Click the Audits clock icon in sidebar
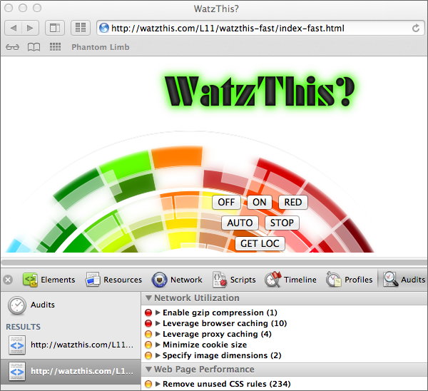Viewport: 428px width, 391px height. click(x=17, y=305)
